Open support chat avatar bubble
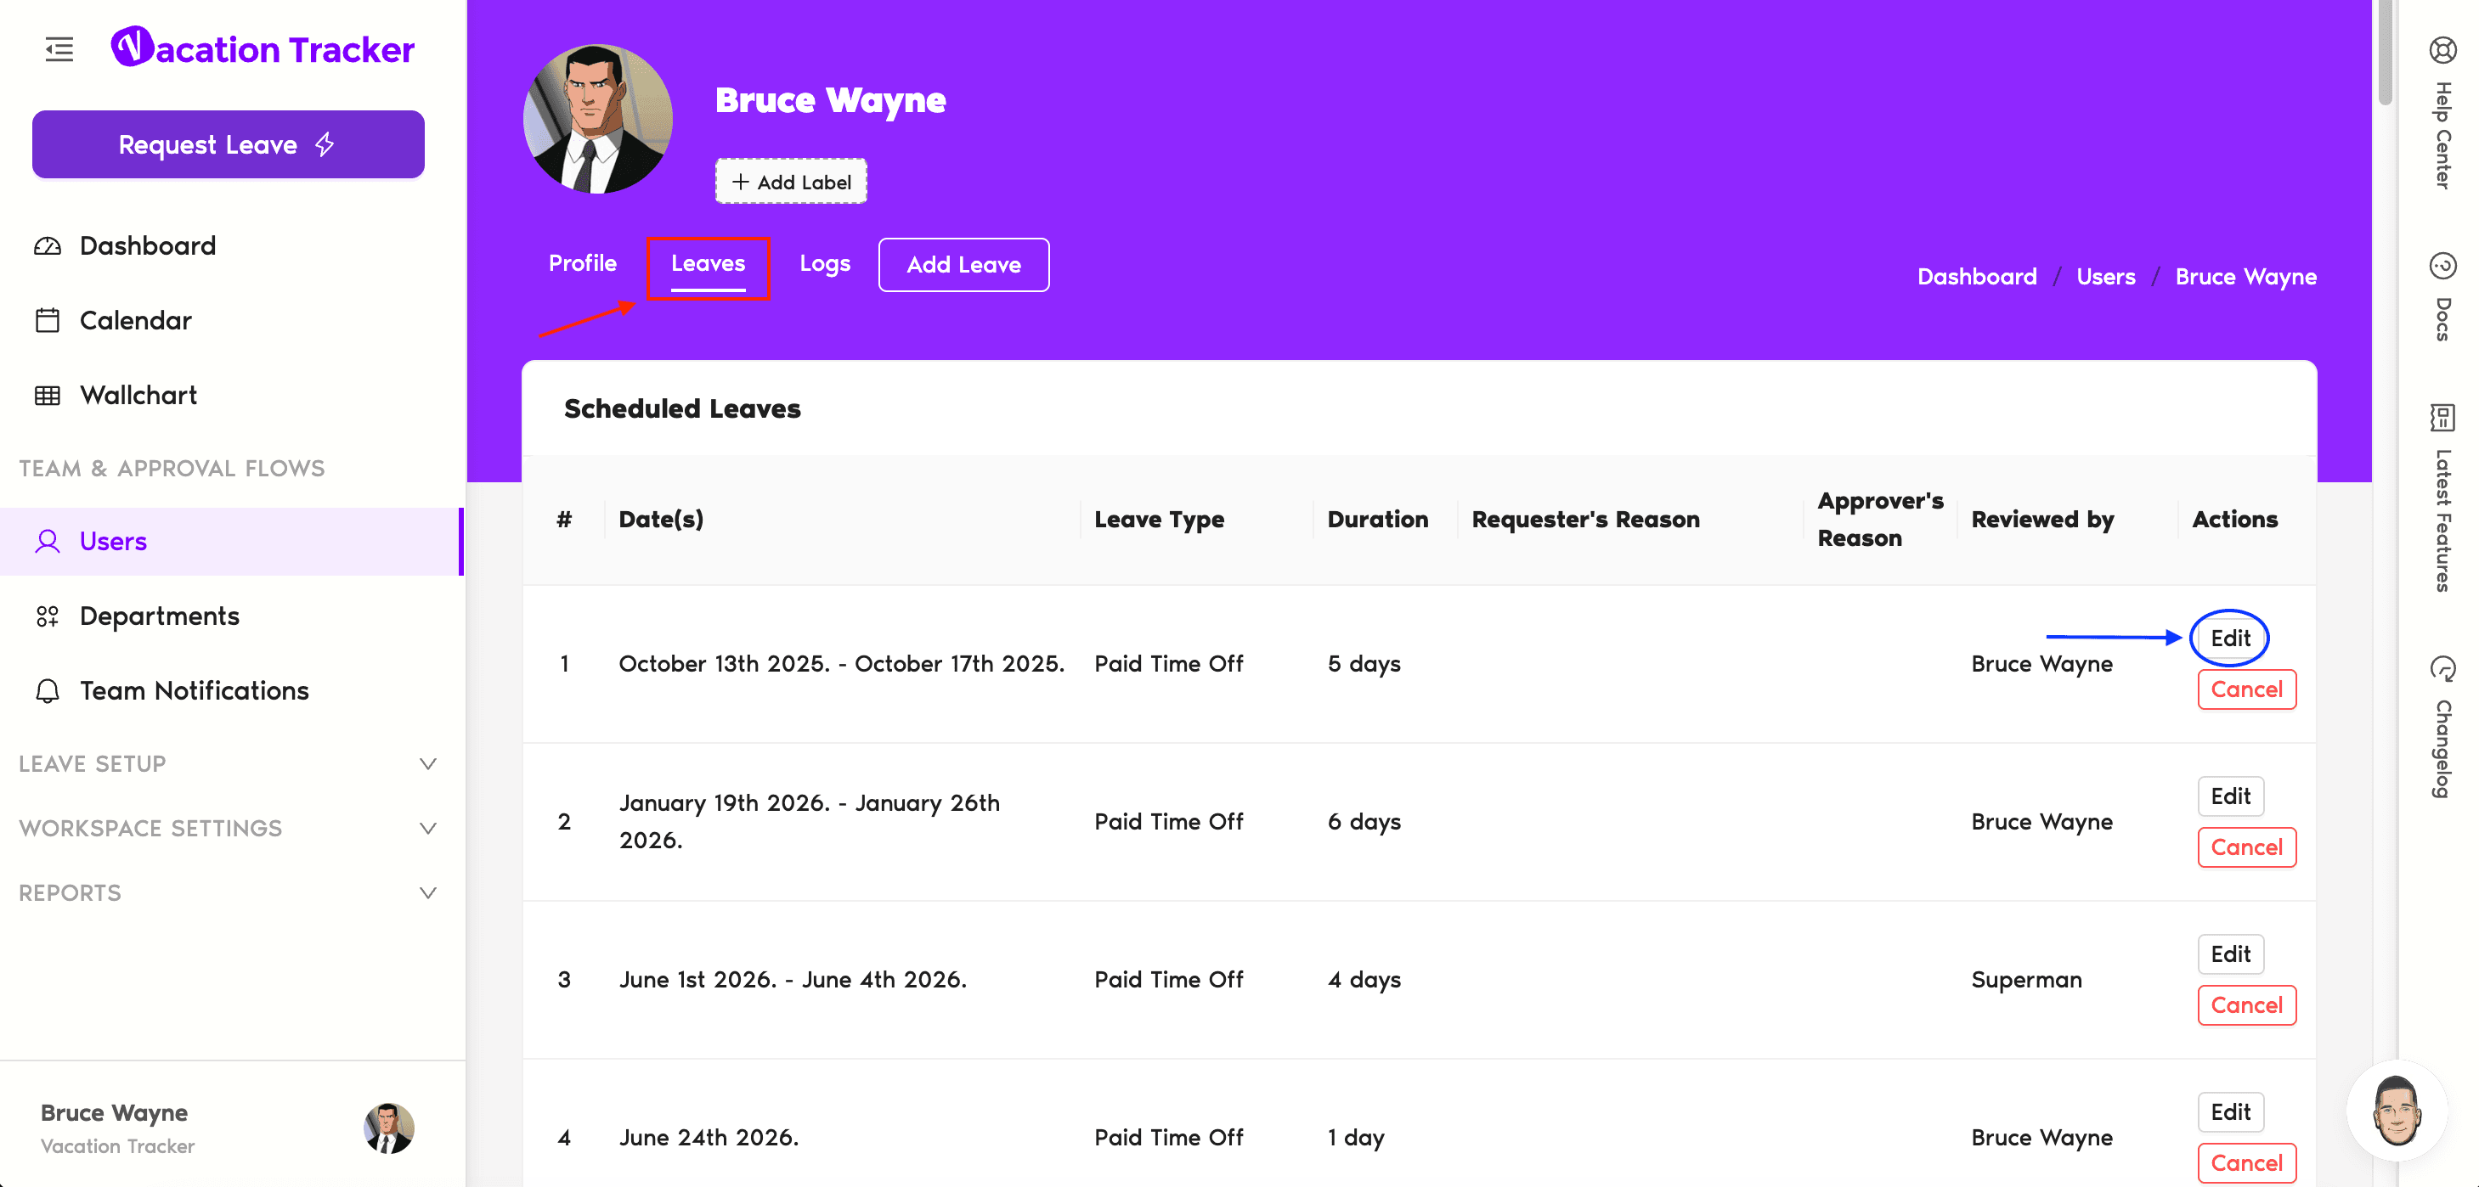This screenshot has width=2479, height=1187. tap(2395, 1111)
